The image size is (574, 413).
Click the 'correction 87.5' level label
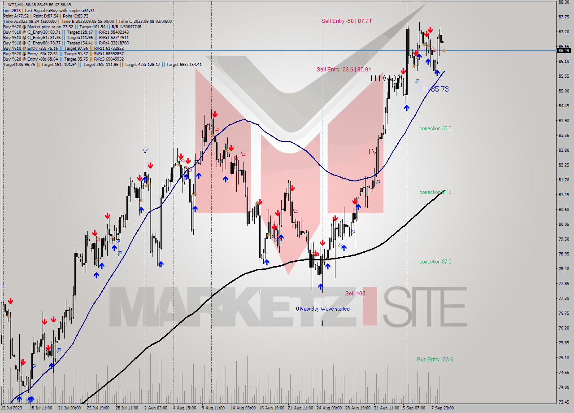point(435,262)
